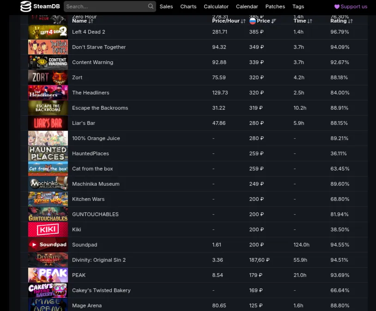Screen dimensions: 376x311
Task: Click Cakey's Twisted Bakery thumbnail
Action: click(x=48, y=290)
